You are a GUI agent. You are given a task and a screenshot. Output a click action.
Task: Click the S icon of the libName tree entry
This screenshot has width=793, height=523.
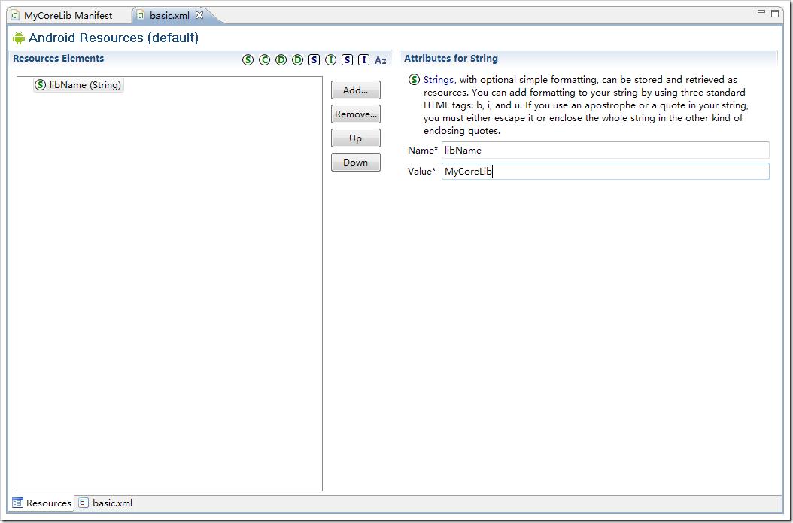click(x=40, y=85)
